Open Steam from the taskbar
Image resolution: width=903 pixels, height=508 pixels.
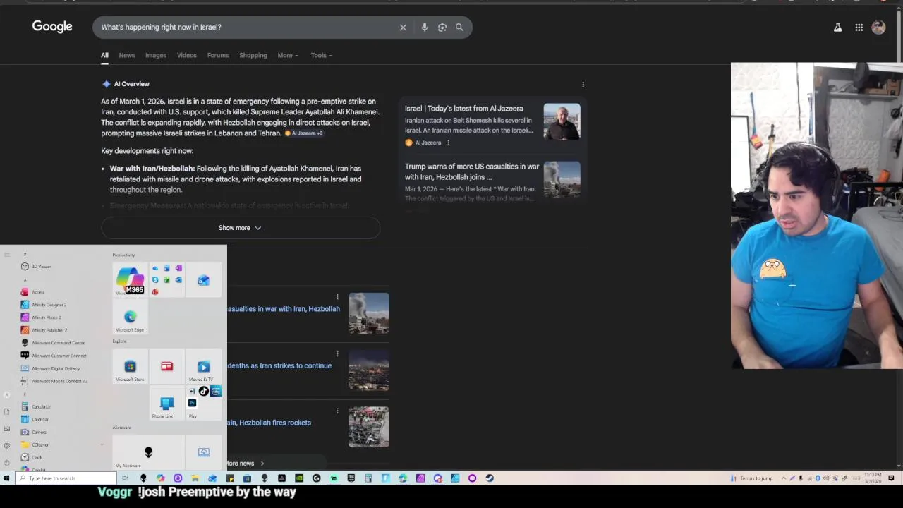click(x=490, y=478)
